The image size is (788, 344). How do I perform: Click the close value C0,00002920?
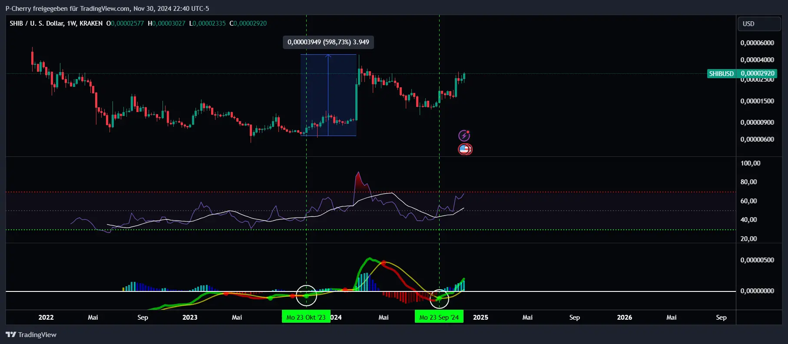[x=248, y=23]
